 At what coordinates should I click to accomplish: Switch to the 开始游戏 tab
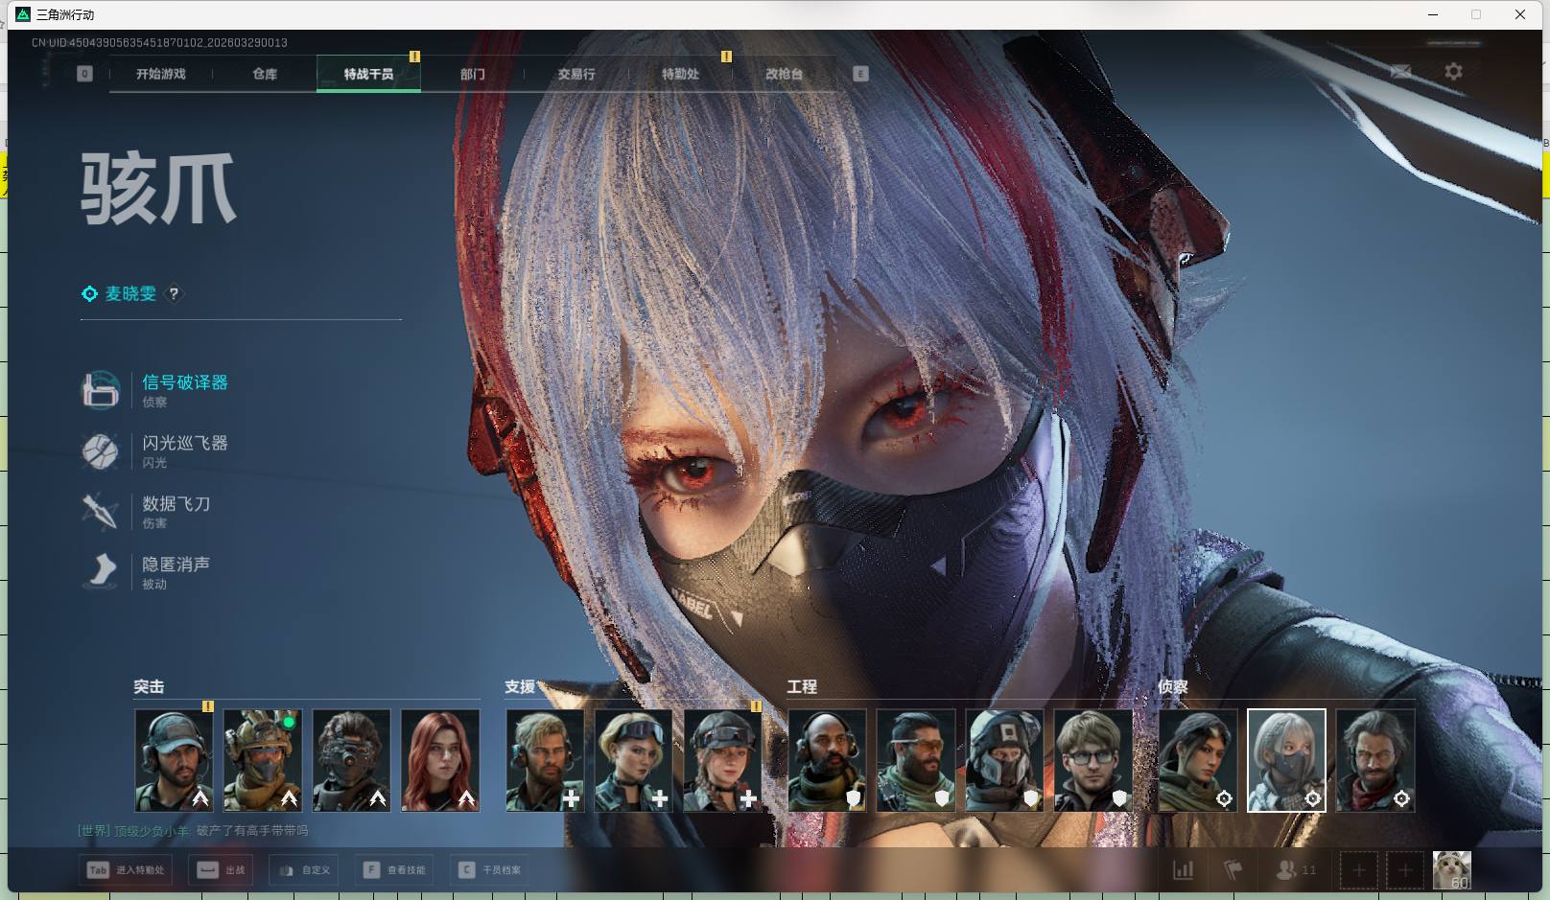tap(161, 74)
